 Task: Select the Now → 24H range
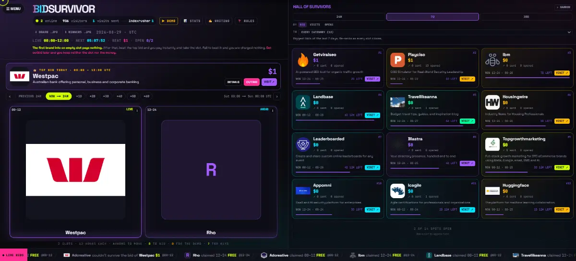click(x=59, y=96)
